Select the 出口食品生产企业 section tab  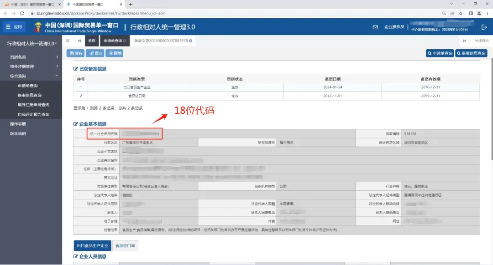click(x=92, y=245)
